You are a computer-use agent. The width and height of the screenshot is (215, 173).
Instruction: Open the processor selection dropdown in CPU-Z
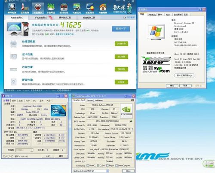click(25, 150)
